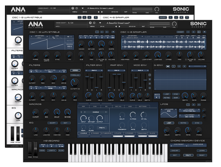Click the Cutoff 1/2 knob
The width and height of the screenshot is (221, 167).
point(75,83)
